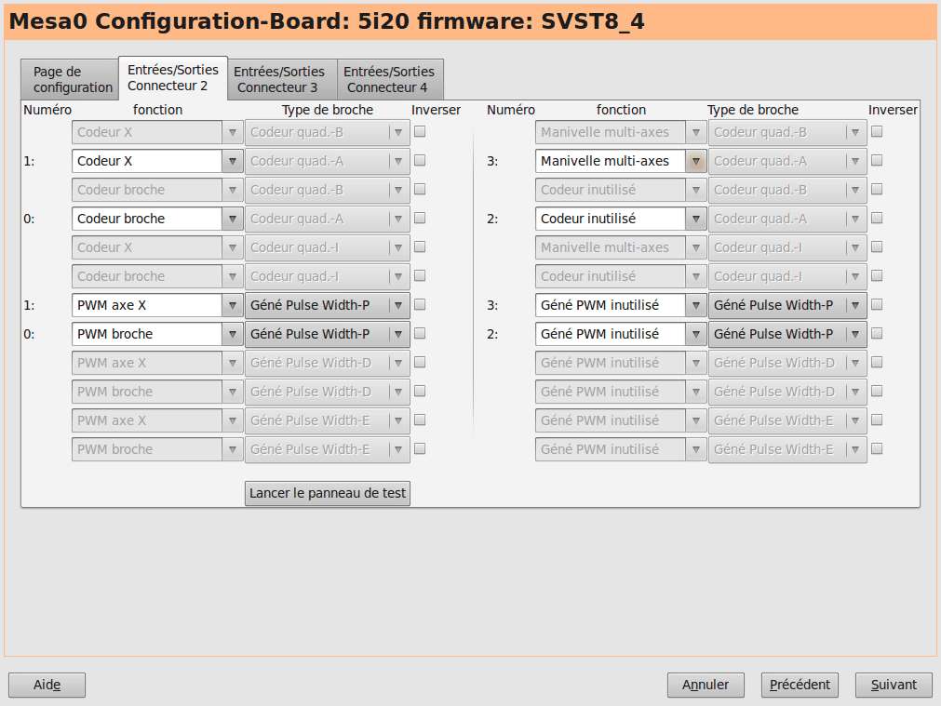Check Inverser for PWM axe X Width-D row
This screenshot has height=706, width=941.
click(420, 362)
